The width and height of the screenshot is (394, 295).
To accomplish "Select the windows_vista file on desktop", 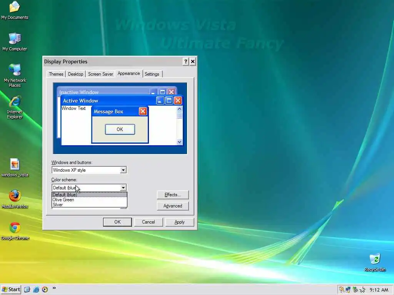I will click(15, 168).
